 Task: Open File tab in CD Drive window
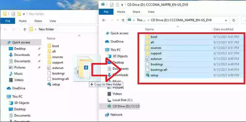tap(106, 12)
